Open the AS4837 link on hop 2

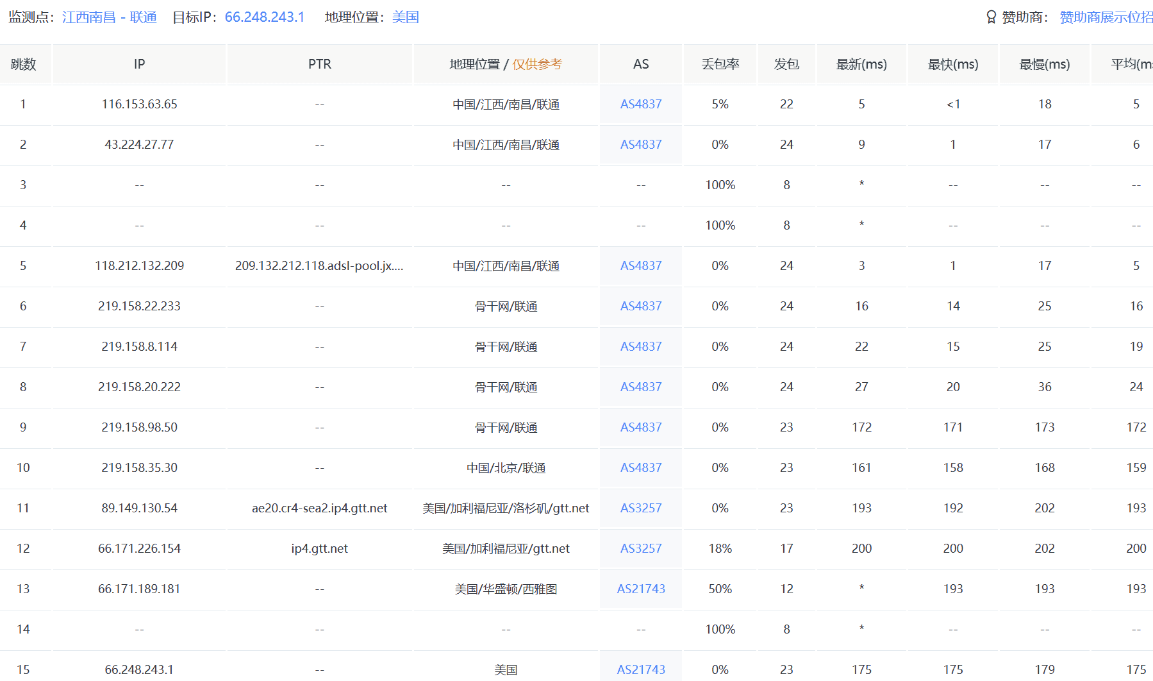[x=640, y=144]
